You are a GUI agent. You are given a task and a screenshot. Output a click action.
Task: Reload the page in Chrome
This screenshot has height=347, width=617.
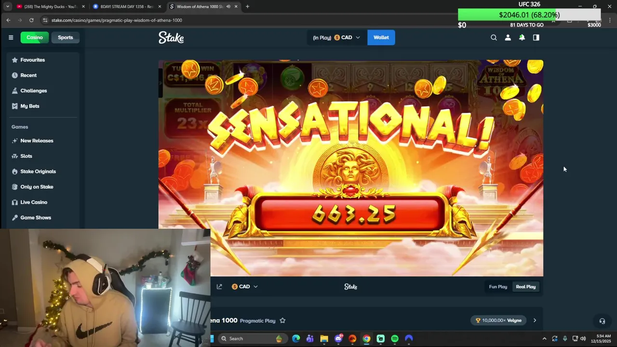[31, 20]
